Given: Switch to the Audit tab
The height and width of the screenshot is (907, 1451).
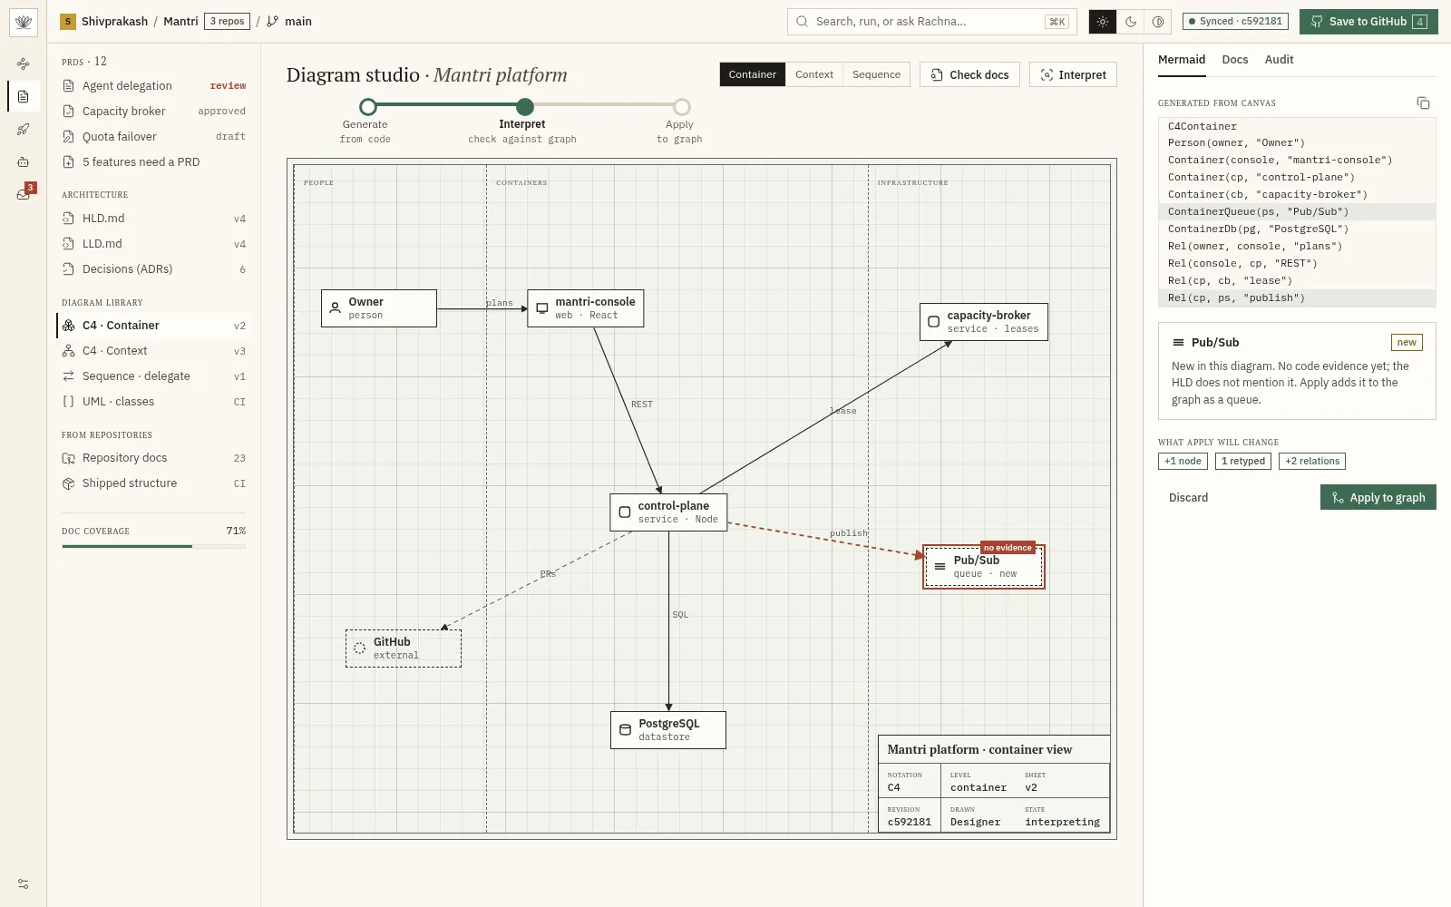Looking at the screenshot, I should tap(1279, 60).
